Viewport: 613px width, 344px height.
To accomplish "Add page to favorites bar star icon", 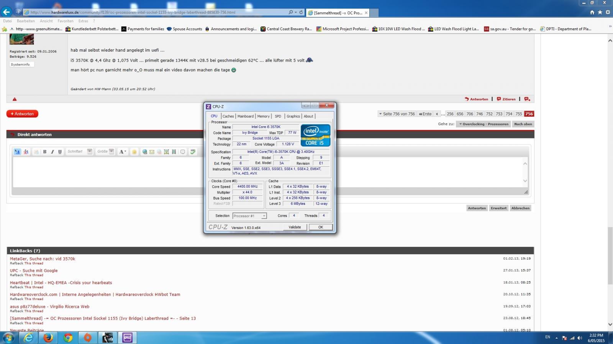I will coord(5,29).
